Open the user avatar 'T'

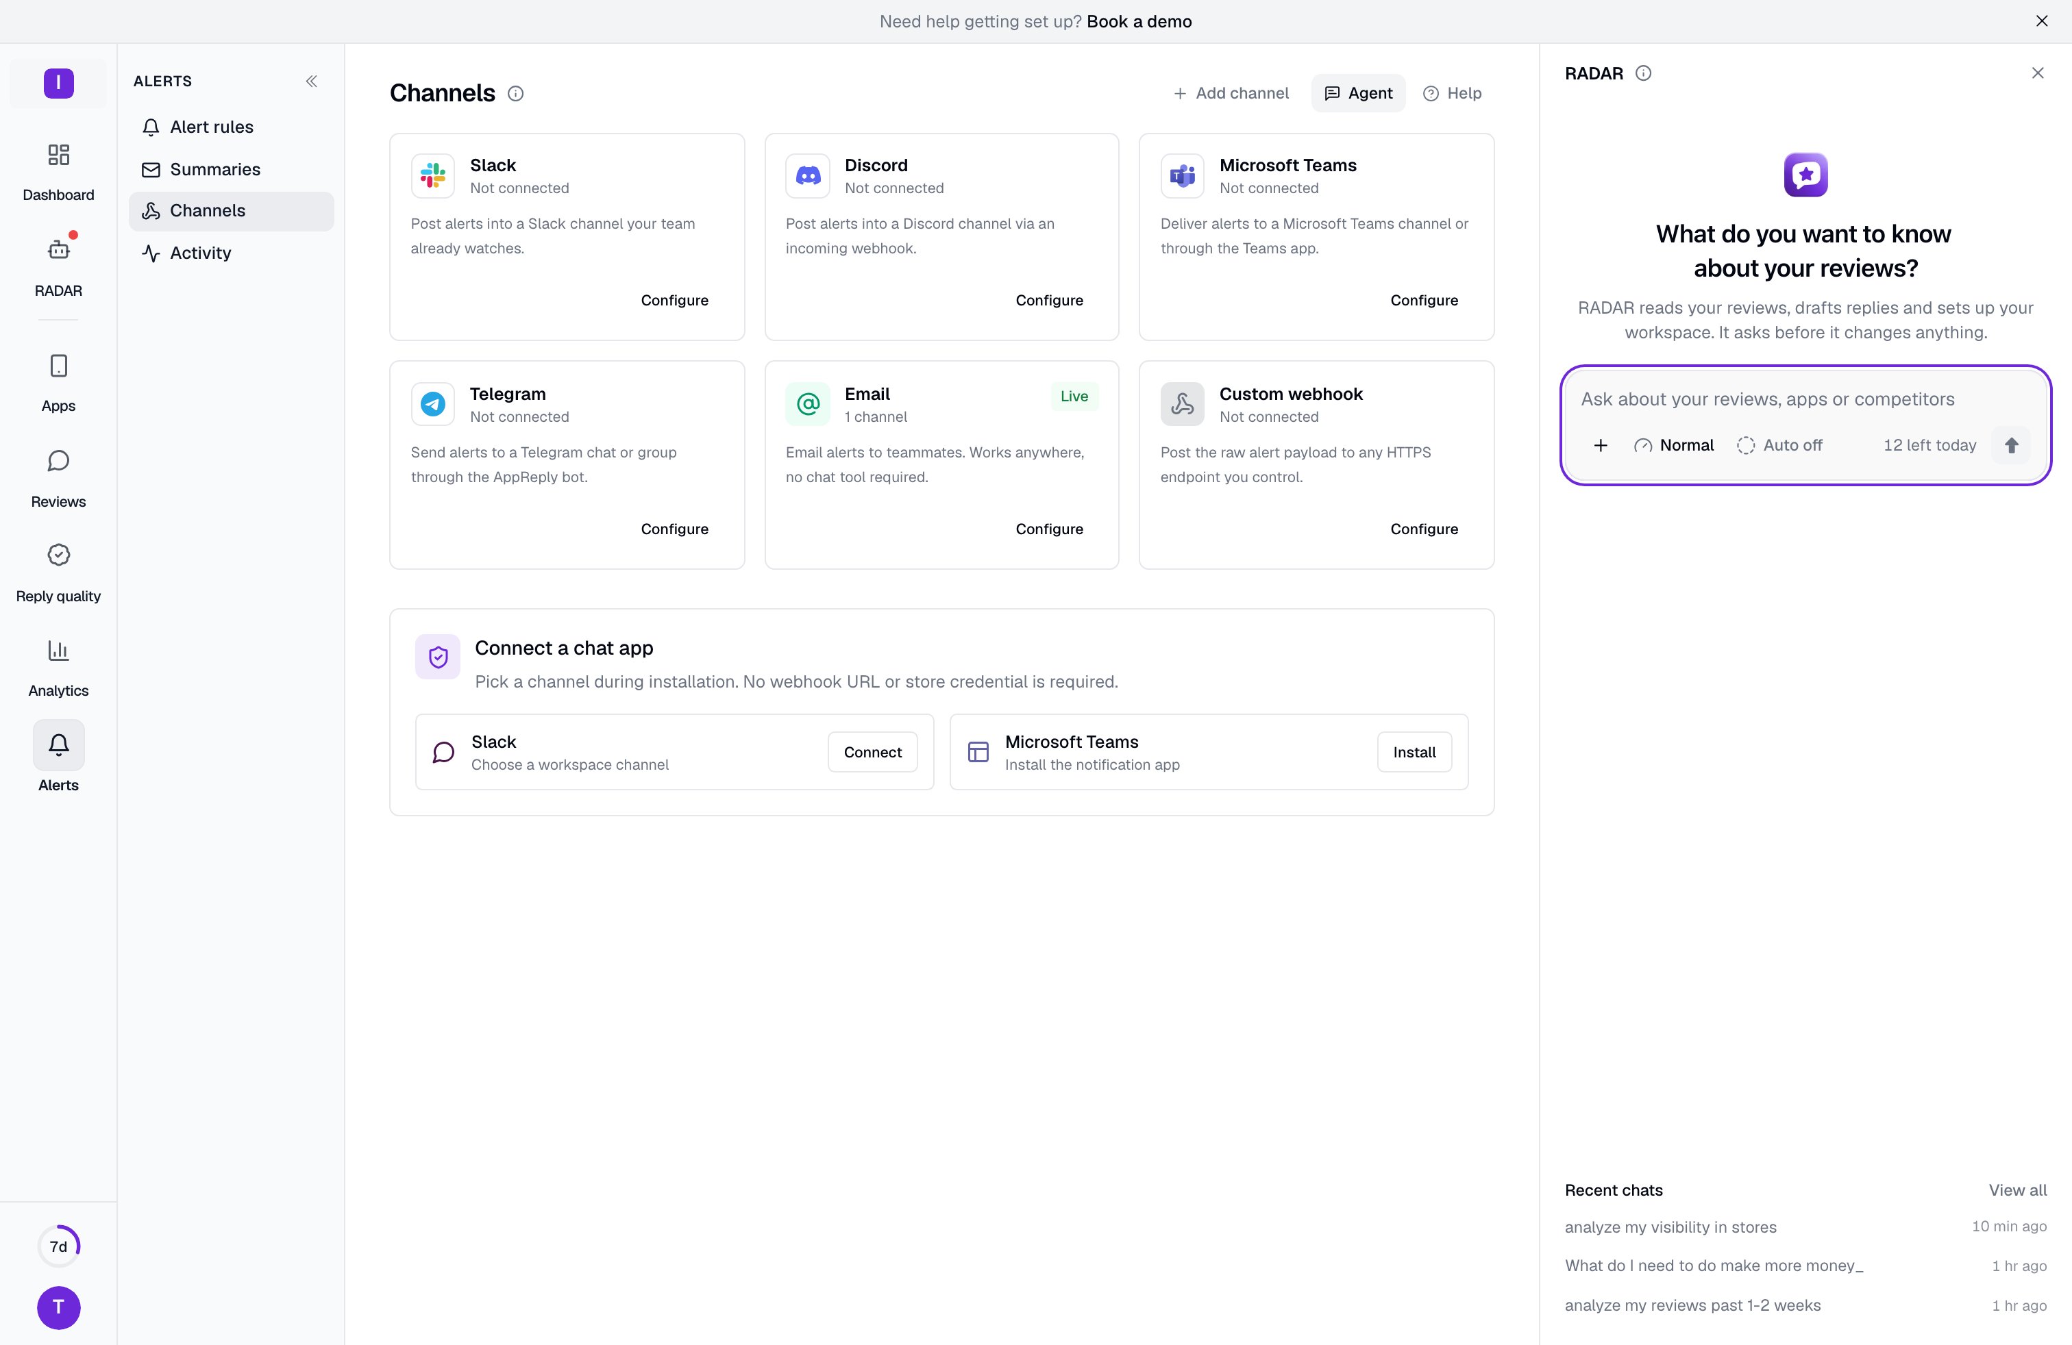coord(58,1307)
